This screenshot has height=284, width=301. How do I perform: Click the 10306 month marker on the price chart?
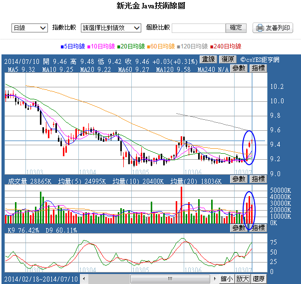(193, 172)
